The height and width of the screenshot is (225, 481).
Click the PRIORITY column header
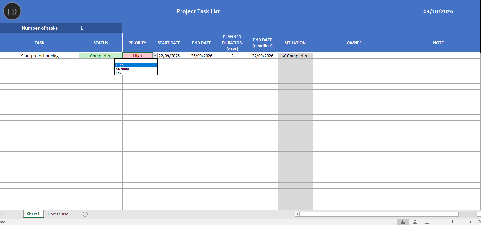(x=138, y=43)
